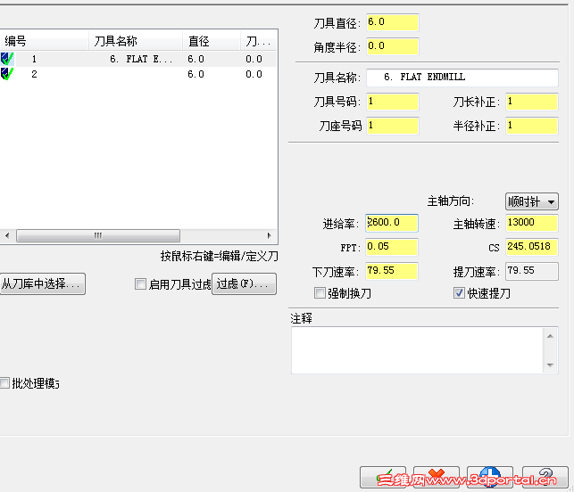This screenshot has height=492, width=574.
Task: Select row number 2 in tool list
Action: (x=34, y=74)
